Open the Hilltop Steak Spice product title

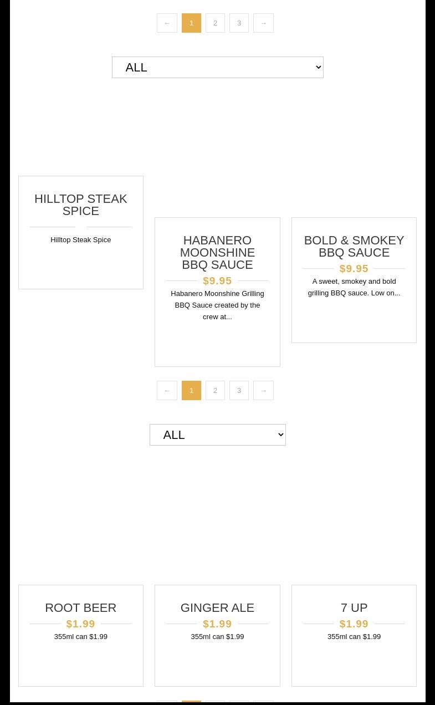81,205
